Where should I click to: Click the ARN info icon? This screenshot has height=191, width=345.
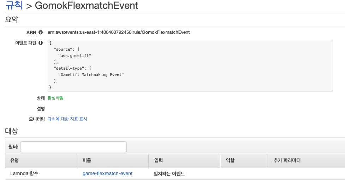(x=41, y=32)
